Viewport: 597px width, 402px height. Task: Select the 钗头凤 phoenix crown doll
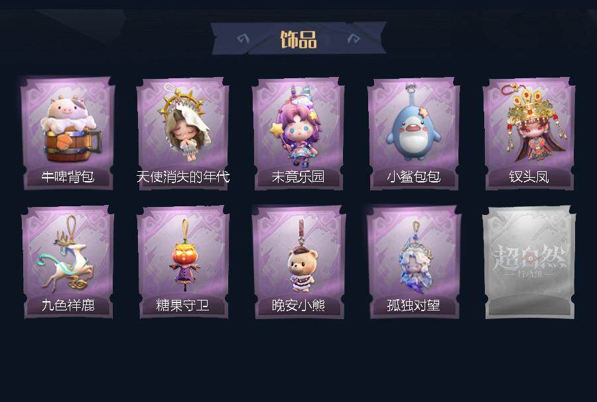[529, 133]
